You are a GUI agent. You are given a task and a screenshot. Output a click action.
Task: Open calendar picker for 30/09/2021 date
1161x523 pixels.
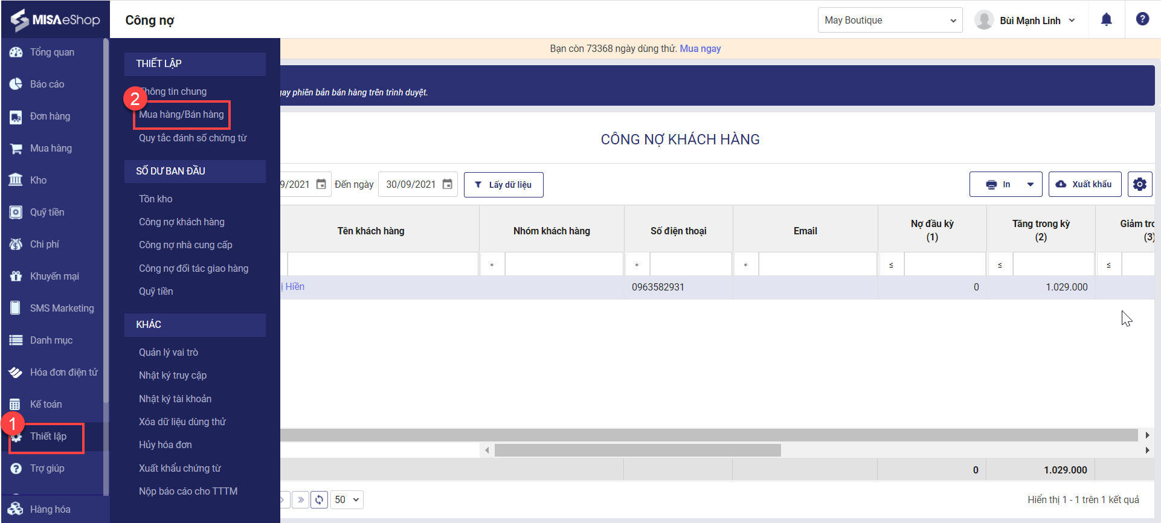(x=447, y=184)
